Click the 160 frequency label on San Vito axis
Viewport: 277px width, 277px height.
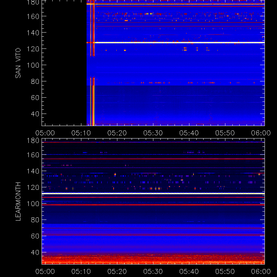[33, 16]
